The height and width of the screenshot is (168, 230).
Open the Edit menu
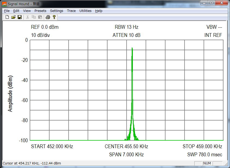[x=16, y=11]
